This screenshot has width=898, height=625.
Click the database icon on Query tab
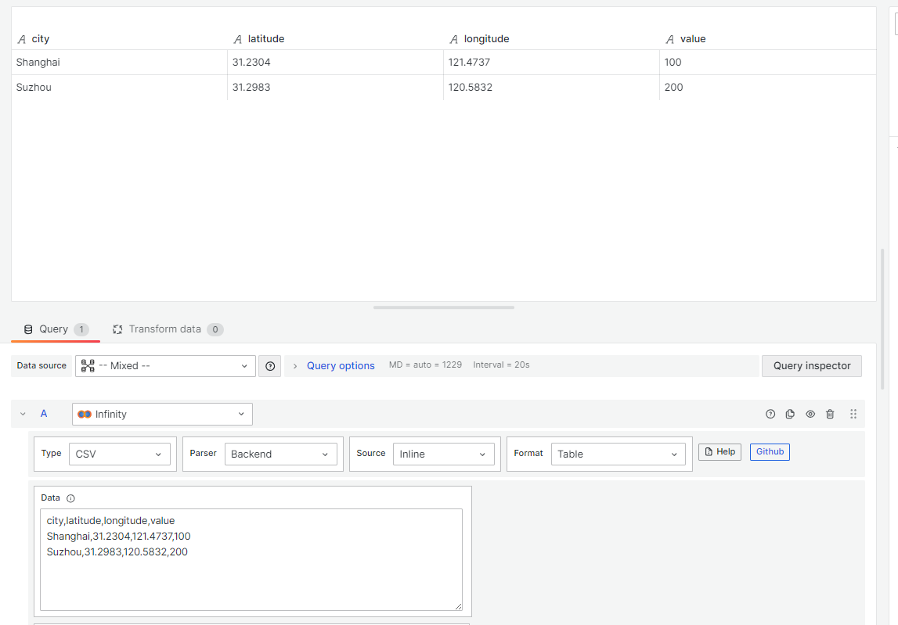pos(28,329)
